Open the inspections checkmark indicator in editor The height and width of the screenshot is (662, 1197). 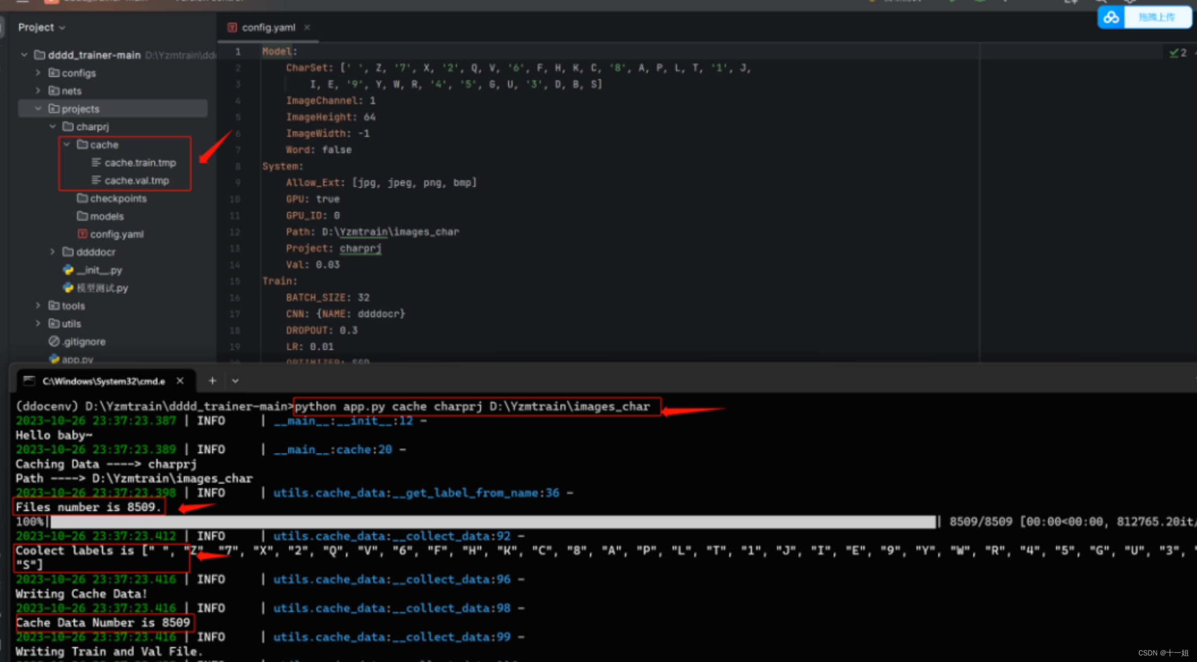point(1178,52)
